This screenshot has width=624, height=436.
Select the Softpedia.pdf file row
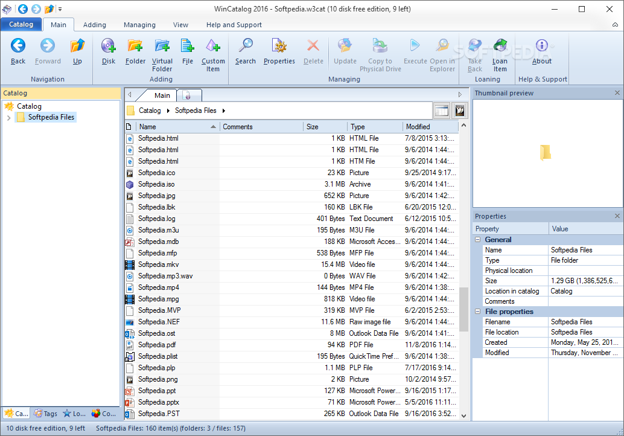pyautogui.click(x=291, y=345)
